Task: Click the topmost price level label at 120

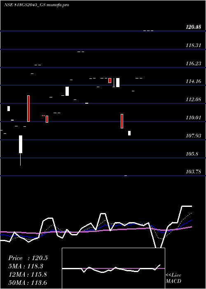Action: pyautogui.click(x=193, y=27)
